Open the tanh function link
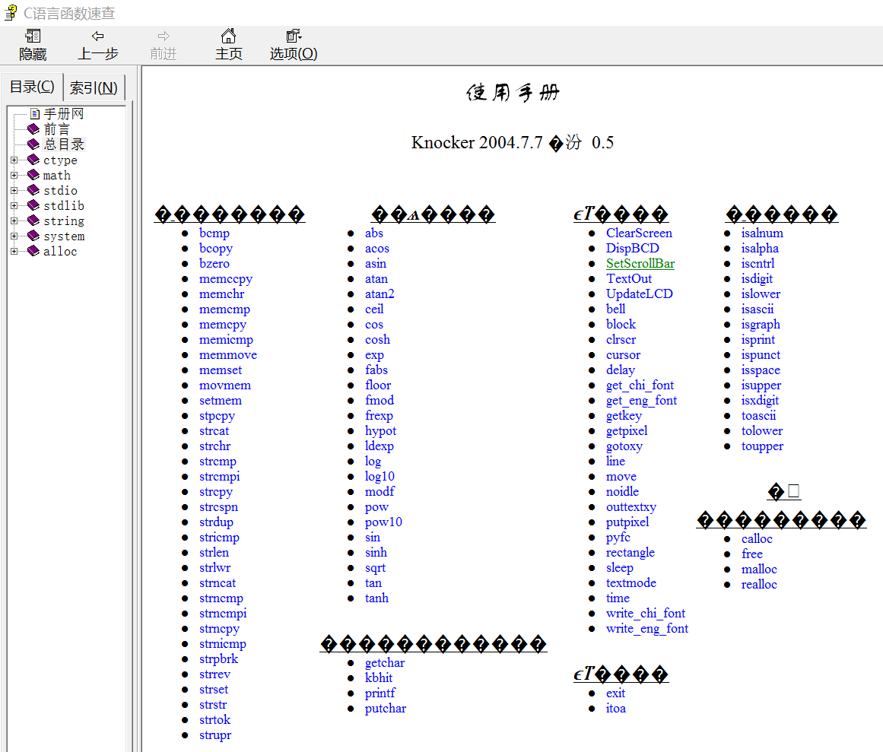This screenshot has width=883, height=752. tap(376, 598)
